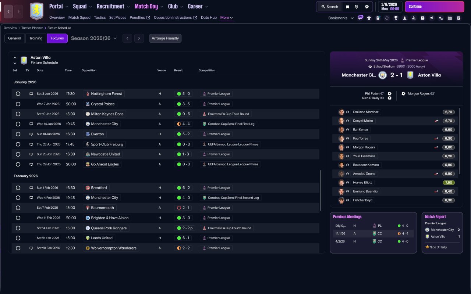The width and height of the screenshot is (471, 294).
Task: Click the 6 - 2 result for Brentford
Action: pyautogui.click(x=183, y=188)
